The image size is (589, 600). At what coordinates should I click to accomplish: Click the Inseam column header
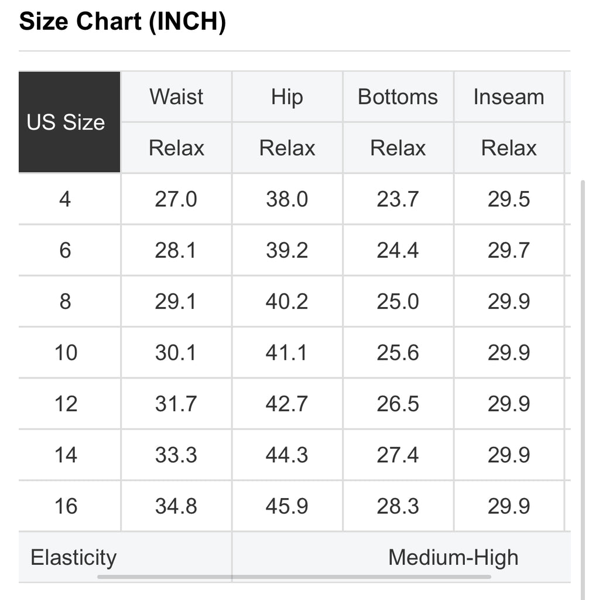(x=509, y=97)
